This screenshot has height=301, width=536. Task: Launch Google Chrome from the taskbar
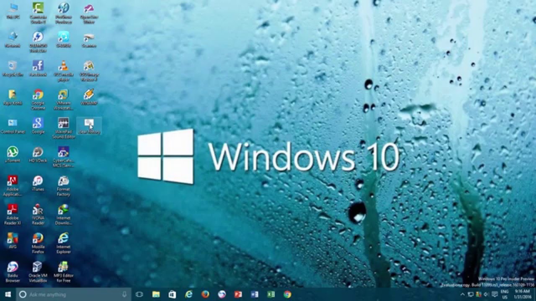(x=287, y=294)
